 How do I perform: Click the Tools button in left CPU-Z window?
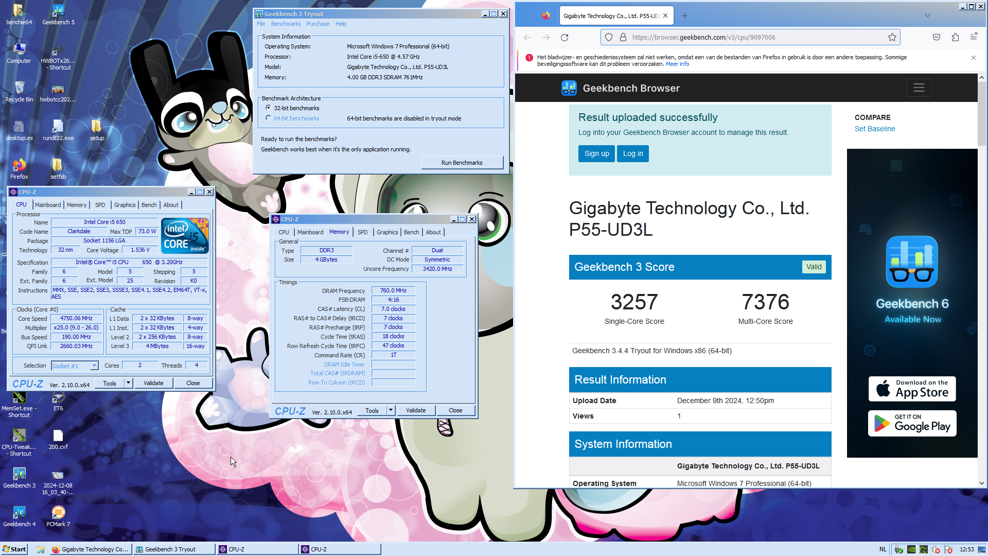click(x=109, y=383)
